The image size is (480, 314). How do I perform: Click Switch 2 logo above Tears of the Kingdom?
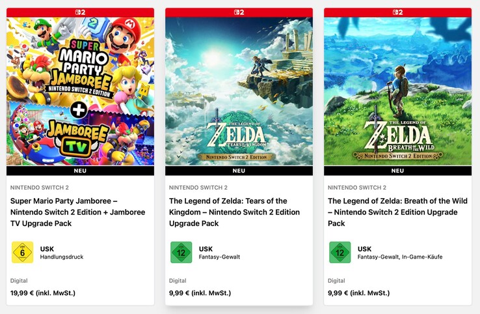pos(239,12)
